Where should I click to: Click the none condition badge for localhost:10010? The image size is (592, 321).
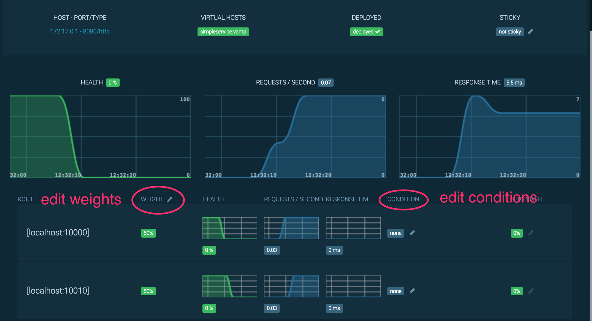396,291
